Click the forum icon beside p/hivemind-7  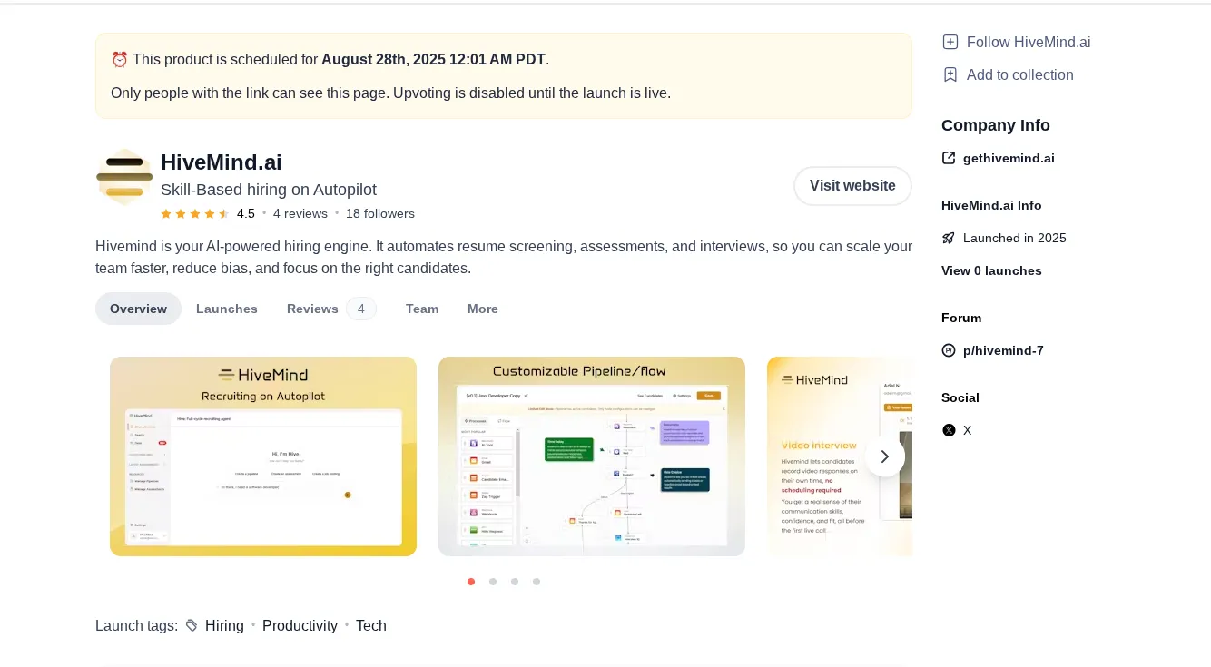click(x=949, y=350)
